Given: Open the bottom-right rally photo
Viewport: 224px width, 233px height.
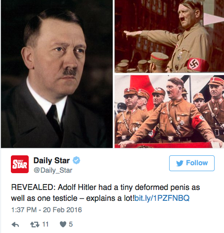Looking at the screenshot, I should tap(169, 111).
